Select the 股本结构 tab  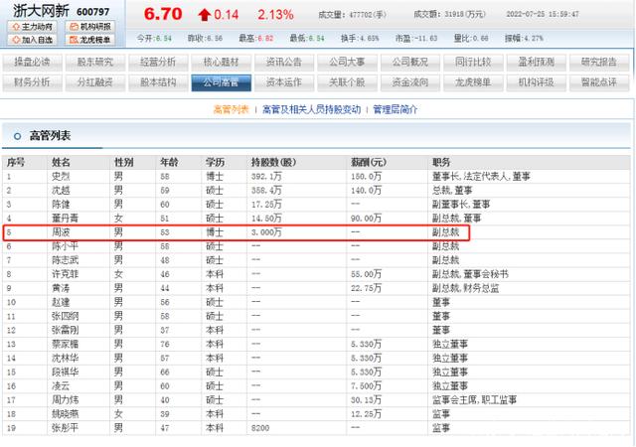[x=158, y=82]
